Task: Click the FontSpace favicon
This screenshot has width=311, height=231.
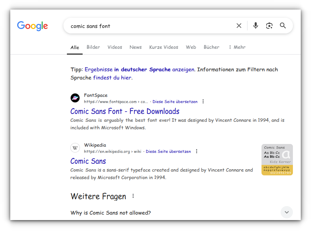Action: [75, 98]
